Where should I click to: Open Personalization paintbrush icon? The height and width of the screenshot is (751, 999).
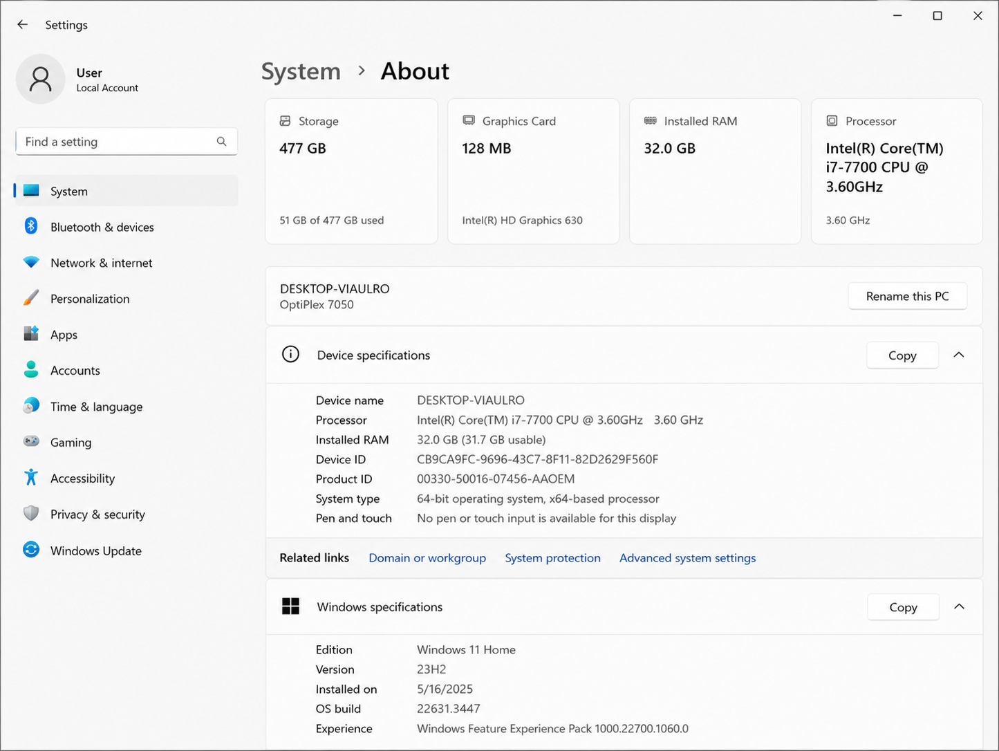pos(31,298)
